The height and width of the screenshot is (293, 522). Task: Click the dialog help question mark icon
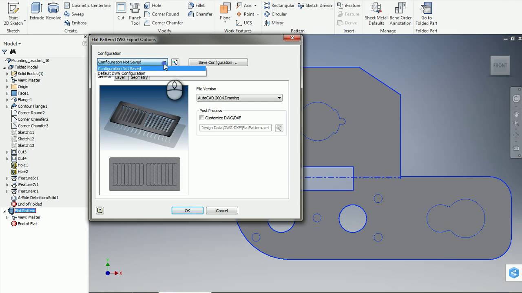point(100,210)
